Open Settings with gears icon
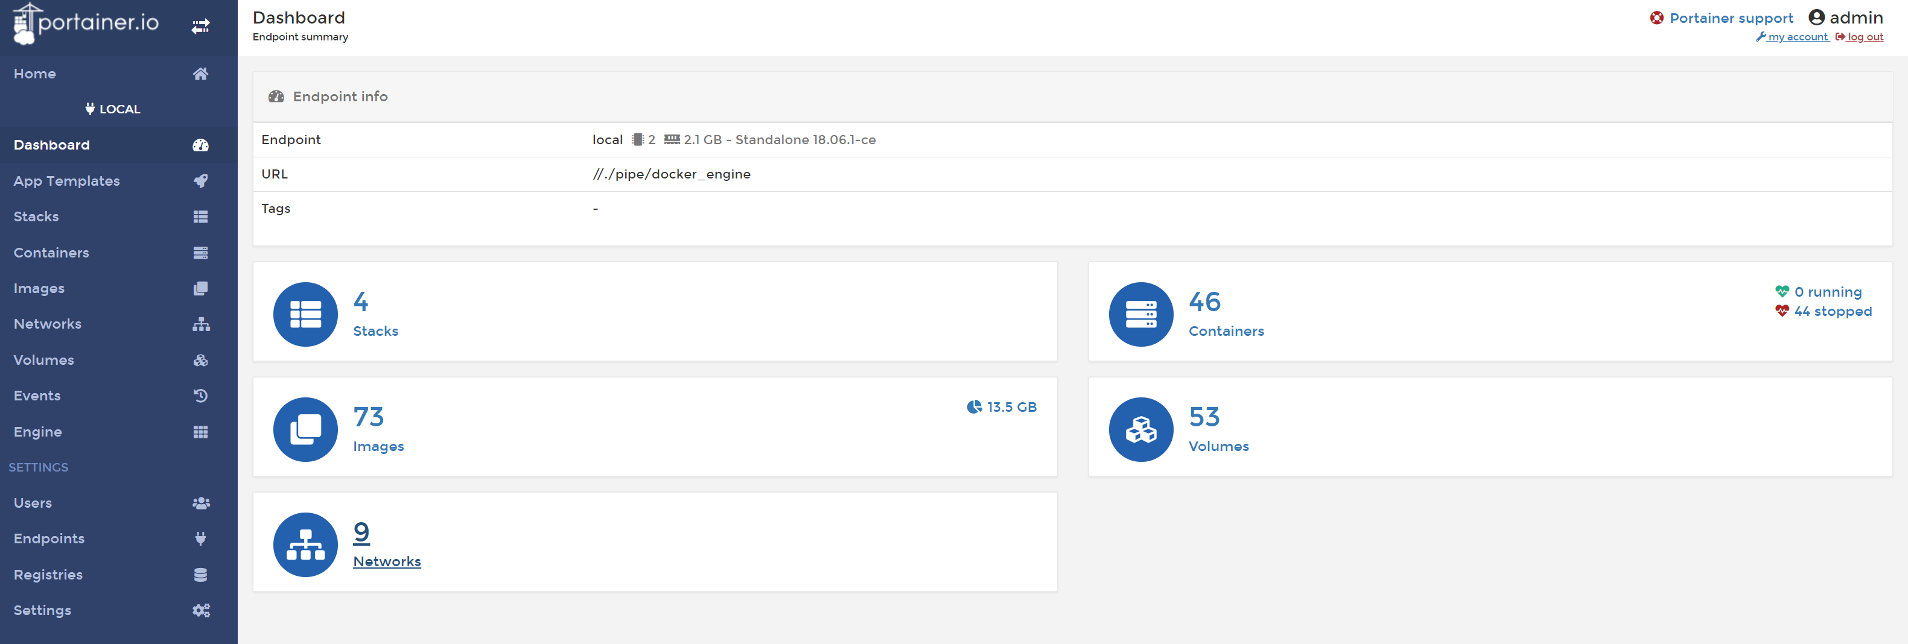This screenshot has height=644, width=1908. (200, 610)
